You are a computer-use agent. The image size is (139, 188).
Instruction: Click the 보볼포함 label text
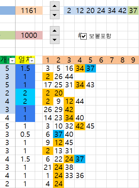click(x=100, y=36)
